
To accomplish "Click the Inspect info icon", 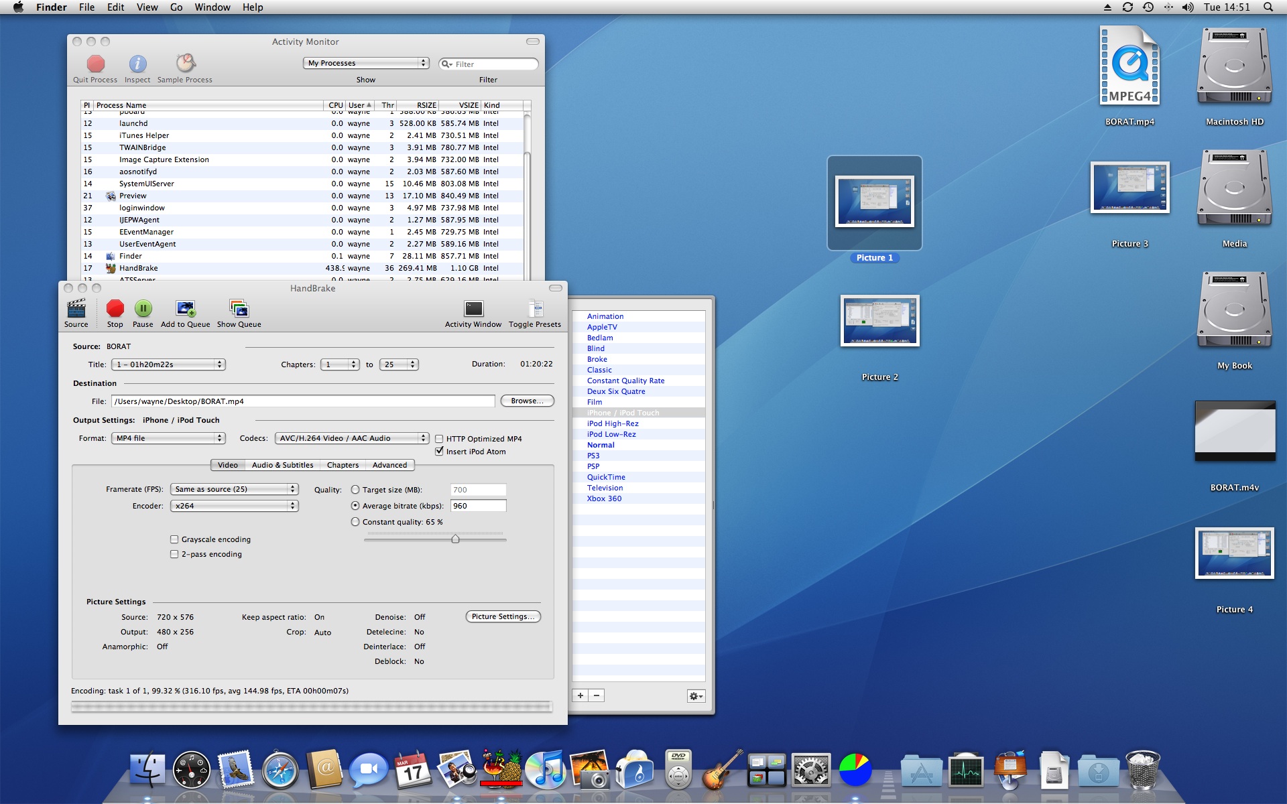I will point(137,64).
